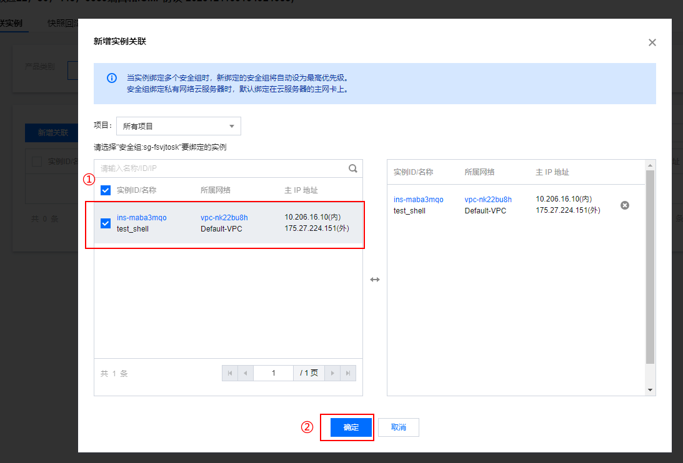Uncheck the ins-maba3mqo instance checkbox
The height and width of the screenshot is (463, 683).
tap(106, 223)
